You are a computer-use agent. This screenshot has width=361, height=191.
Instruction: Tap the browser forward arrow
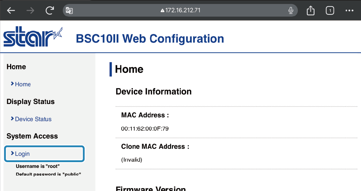click(30, 10)
